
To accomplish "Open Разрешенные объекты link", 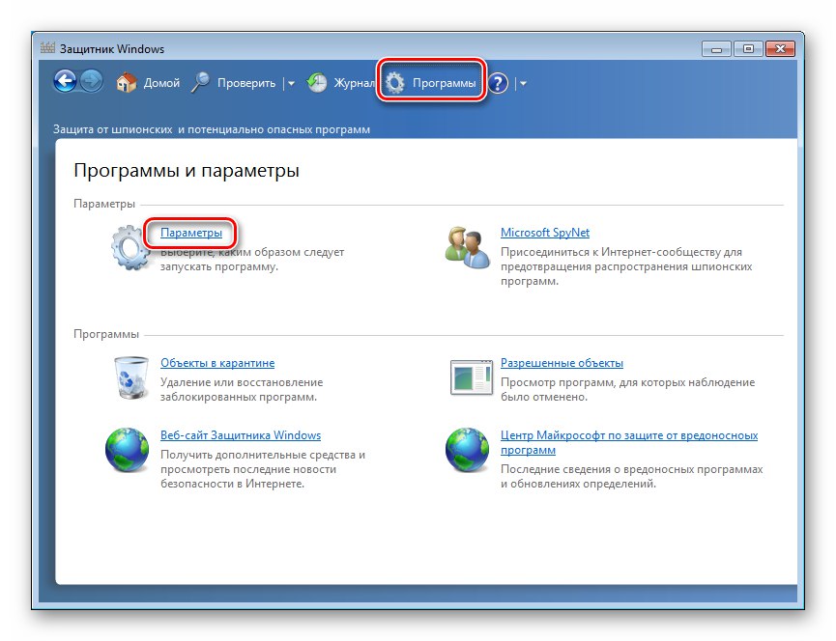I will pyautogui.click(x=562, y=363).
